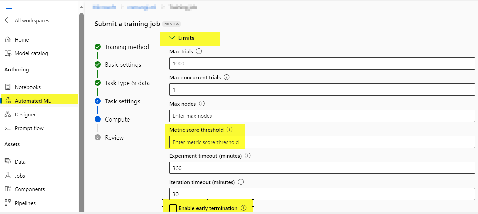Click the Metric score threshold field
Image resolution: width=478 pixels, height=214 pixels.
coord(322,142)
